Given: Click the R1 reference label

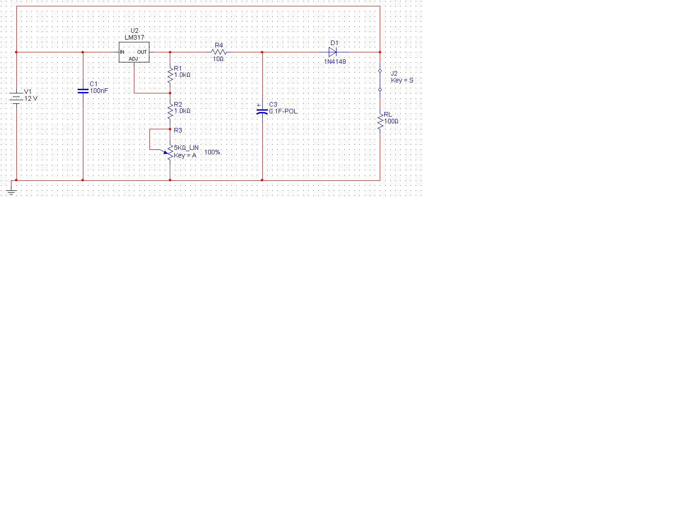Looking at the screenshot, I should click(178, 68).
